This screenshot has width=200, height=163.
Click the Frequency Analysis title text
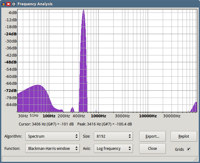coord(35,4)
